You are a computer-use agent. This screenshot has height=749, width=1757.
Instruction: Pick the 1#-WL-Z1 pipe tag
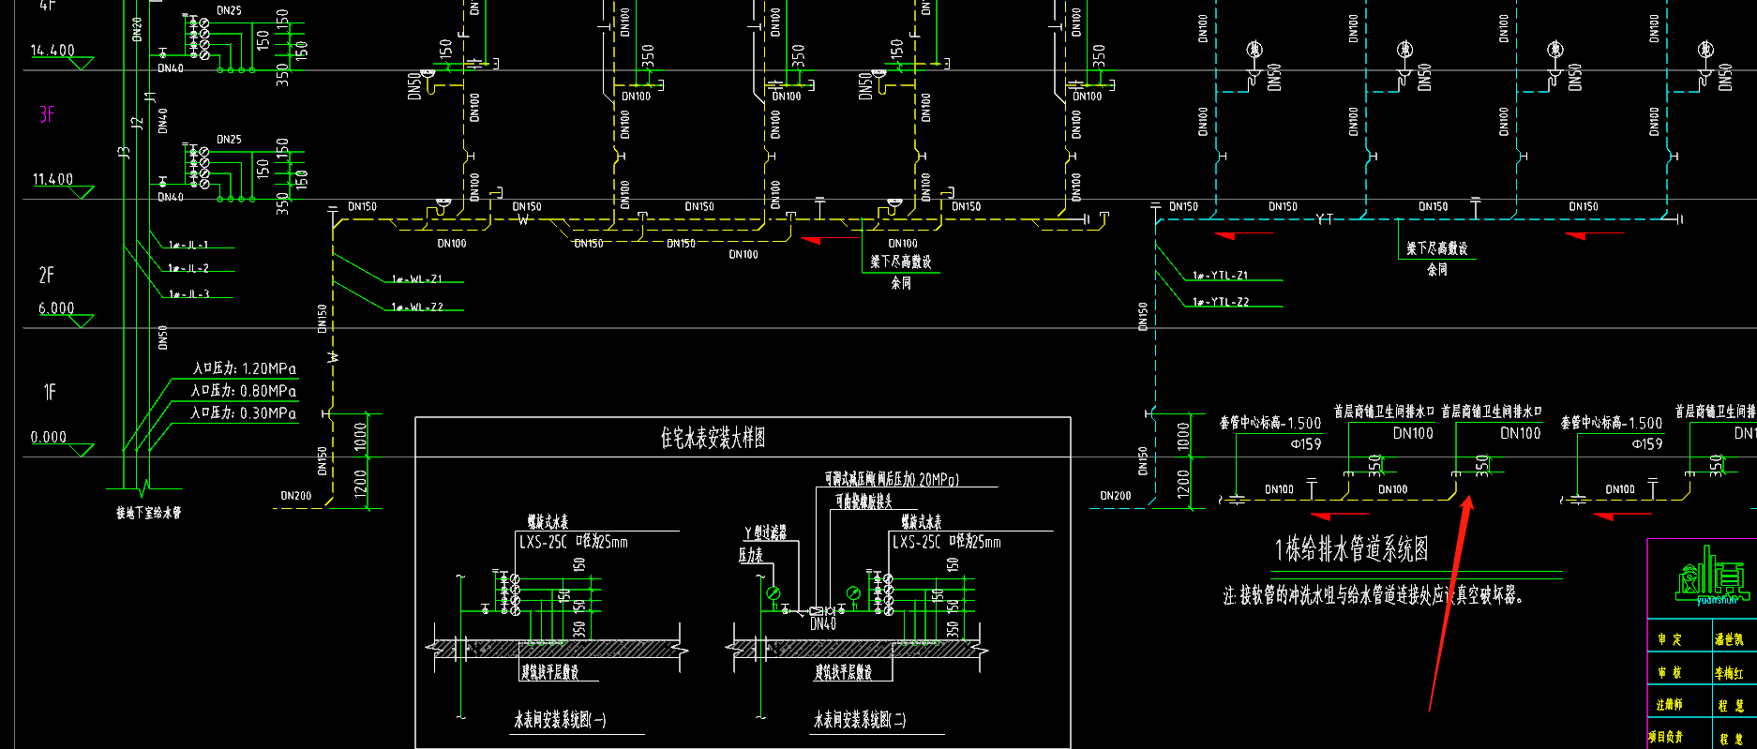click(x=417, y=279)
